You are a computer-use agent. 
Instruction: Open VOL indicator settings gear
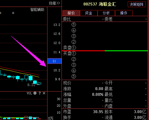coord(35,93)
